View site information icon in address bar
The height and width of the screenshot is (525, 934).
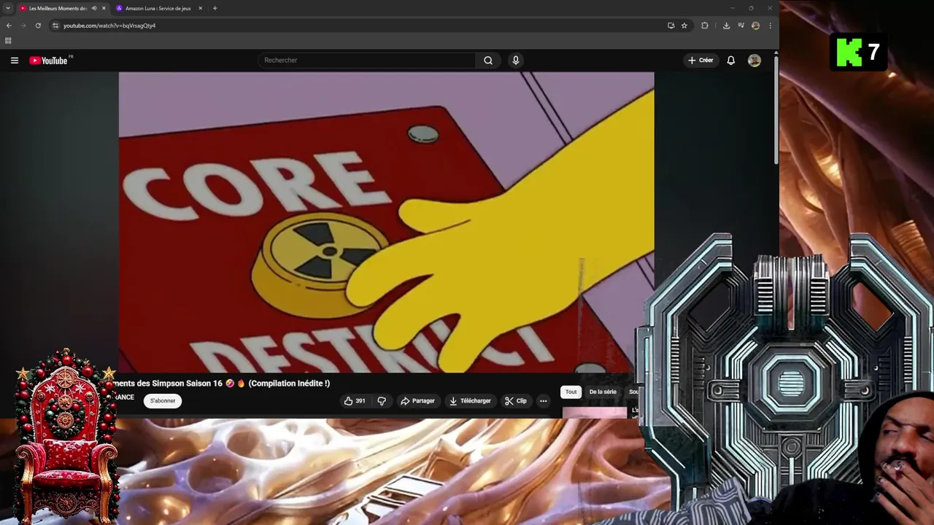click(55, 26)
